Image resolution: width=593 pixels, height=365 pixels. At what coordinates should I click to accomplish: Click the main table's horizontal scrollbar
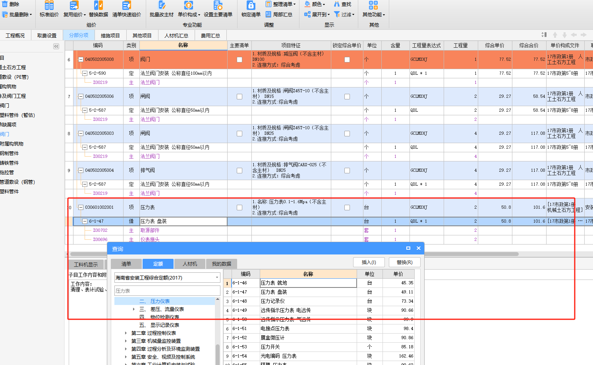pyautogui.click(x=294, y=254)
